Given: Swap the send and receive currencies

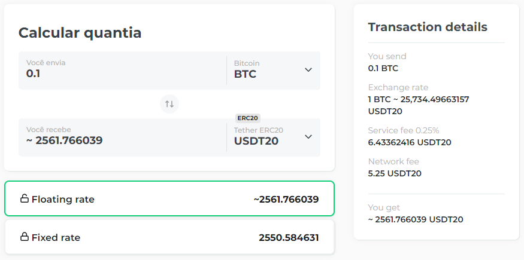Looking at the screenshot, I should coord(169,104).
